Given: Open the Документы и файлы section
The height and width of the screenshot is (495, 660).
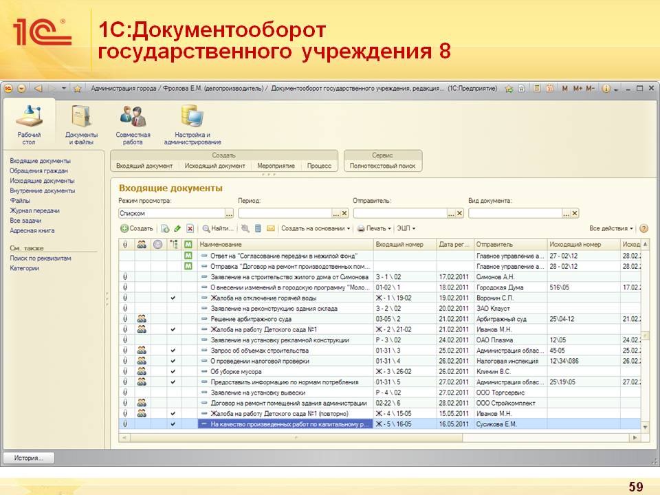Looking at the screenshot, I should [x=81, y=124].
